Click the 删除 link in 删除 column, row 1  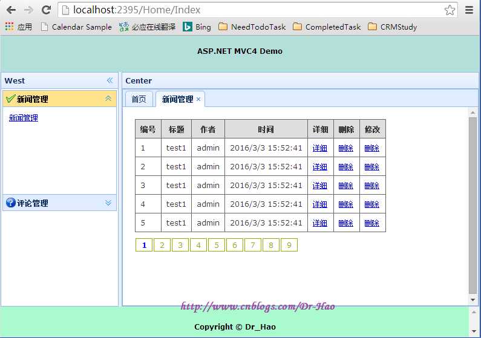pos(346,148)
